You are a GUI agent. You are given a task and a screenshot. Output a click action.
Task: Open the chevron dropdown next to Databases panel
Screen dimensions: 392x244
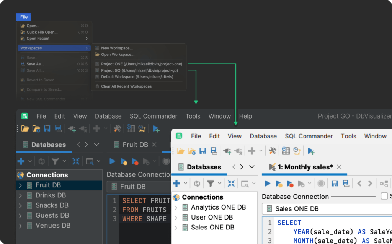coord(251,166)
